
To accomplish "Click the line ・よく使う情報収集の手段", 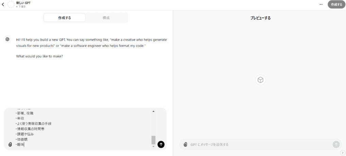I will (34, 124).
